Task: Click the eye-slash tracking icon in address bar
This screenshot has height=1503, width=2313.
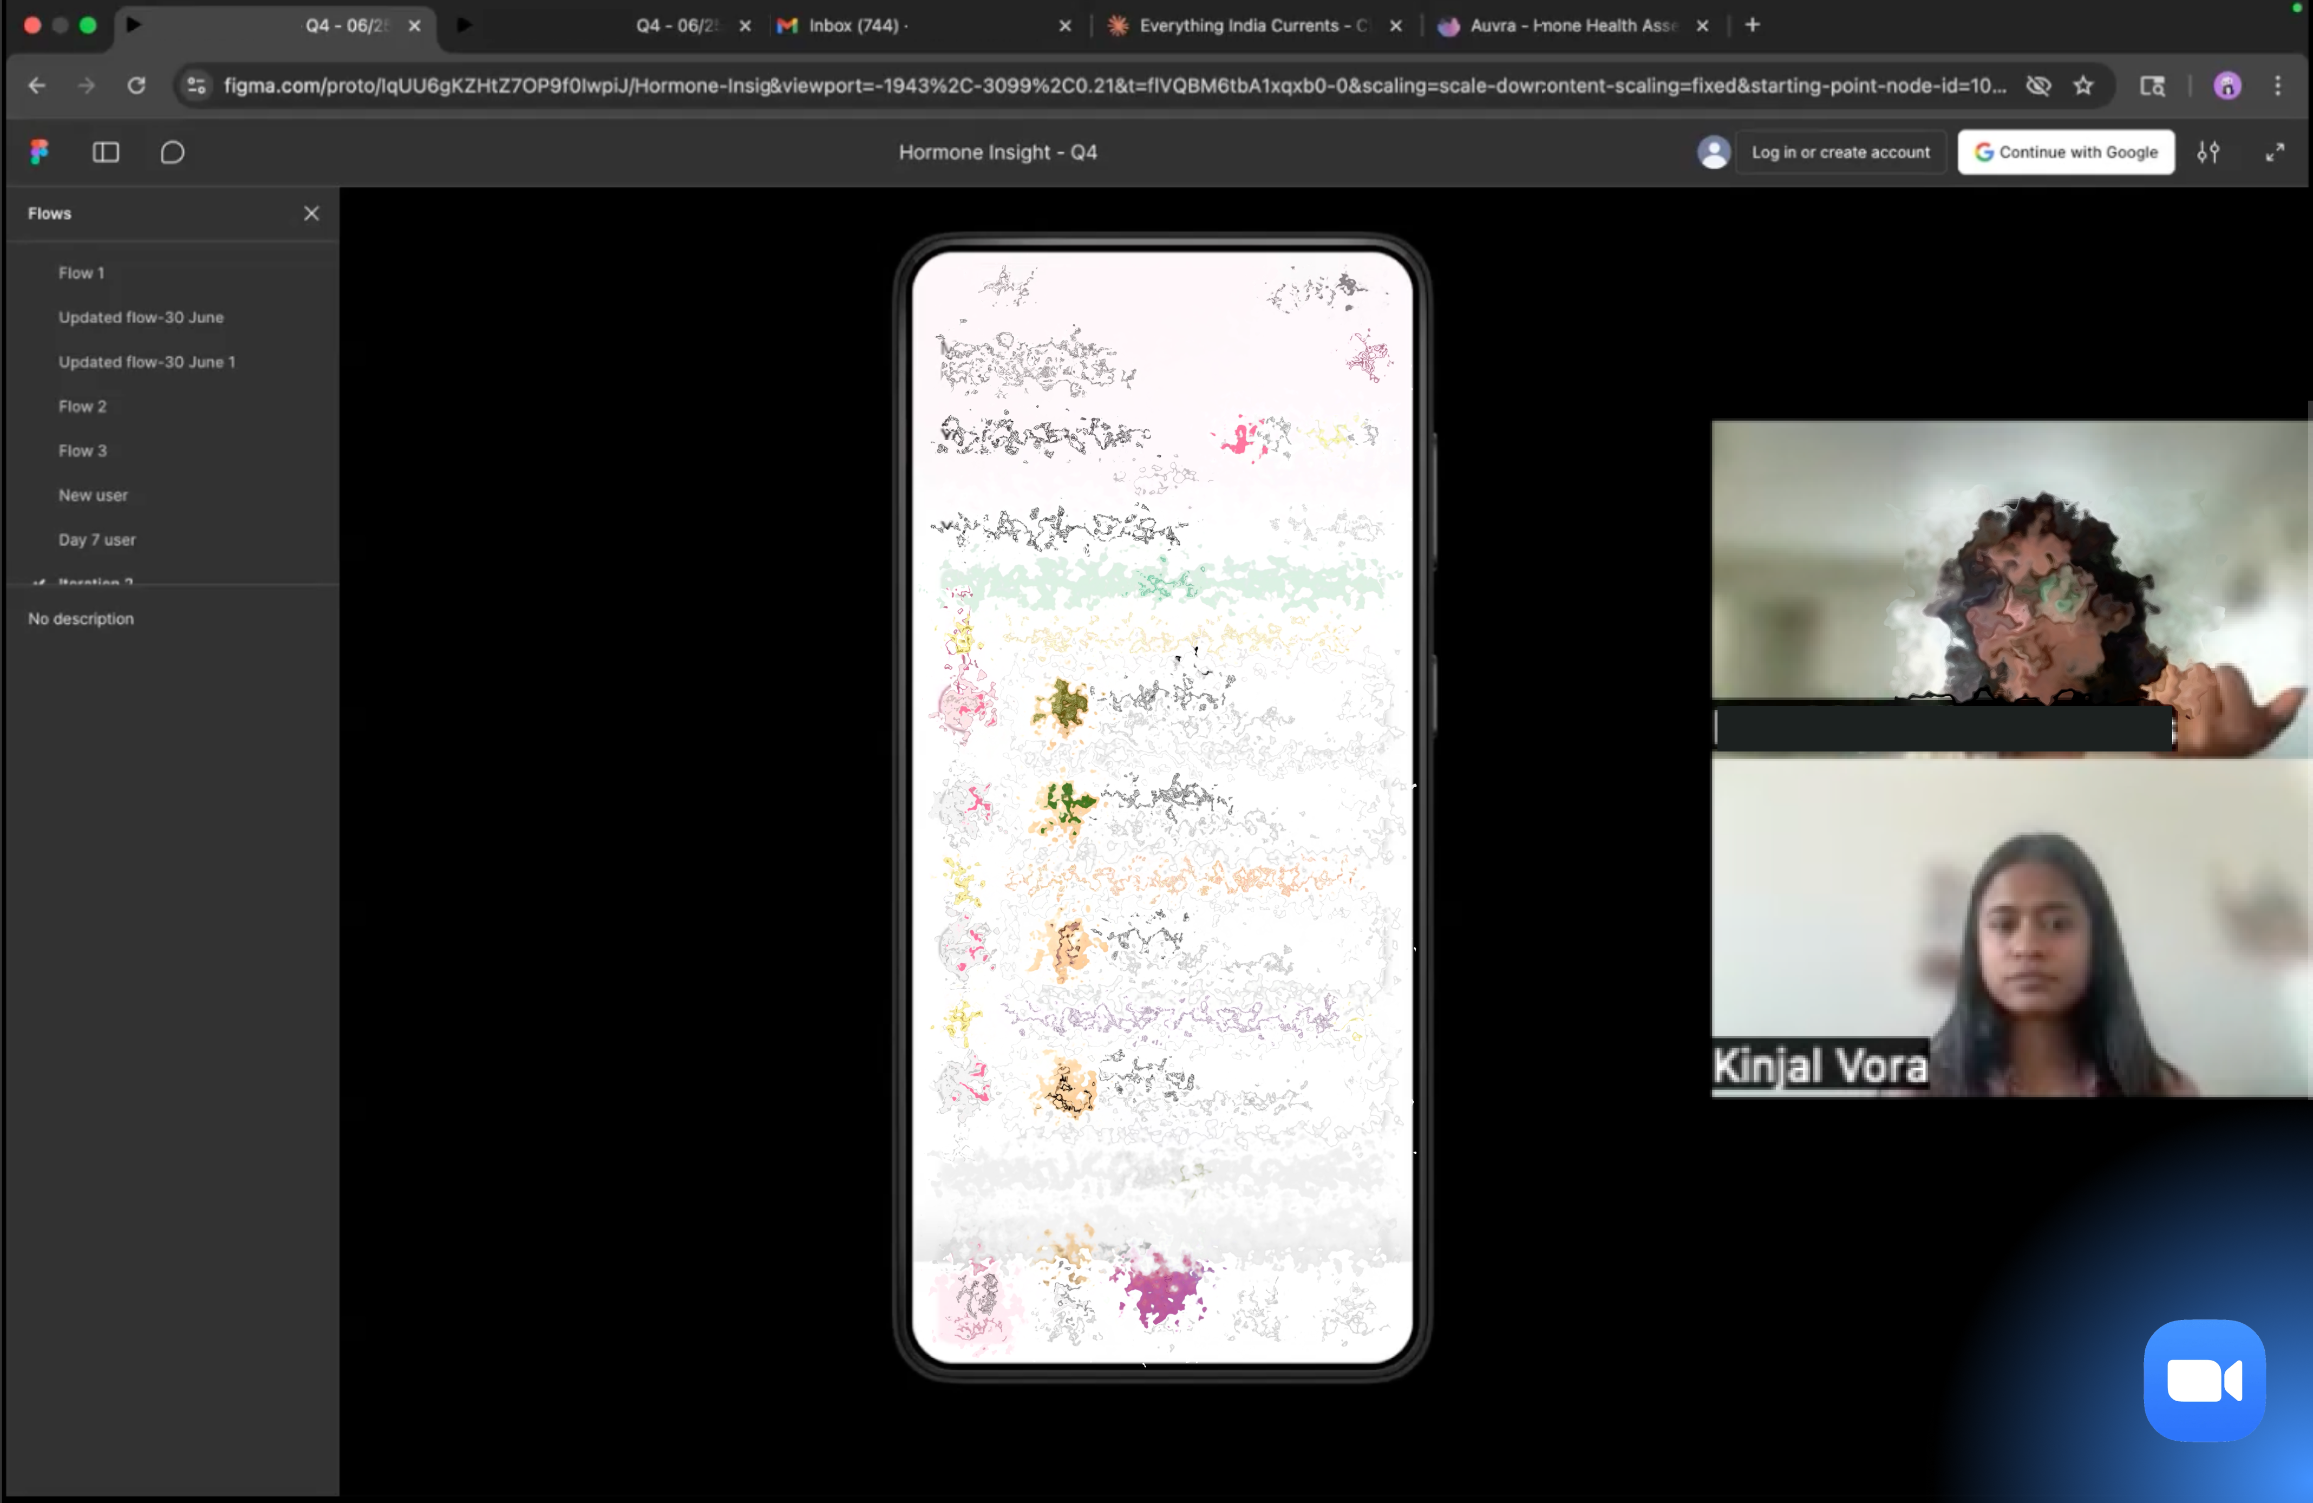Action: [2038, 86]
